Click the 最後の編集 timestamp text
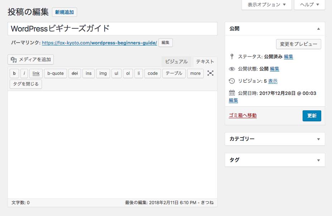332x216 pixels. [x=169, y=203]
